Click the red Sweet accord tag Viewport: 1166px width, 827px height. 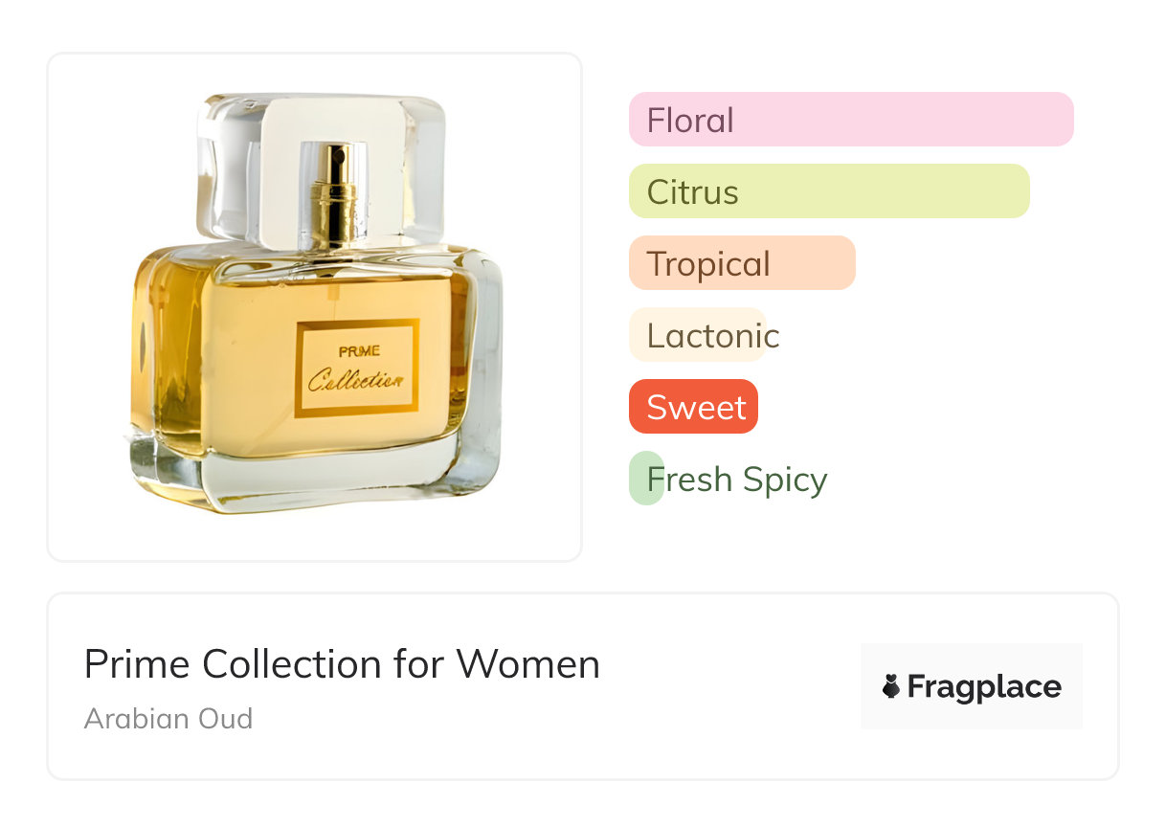pyautogui.click(x=694, y=407)
